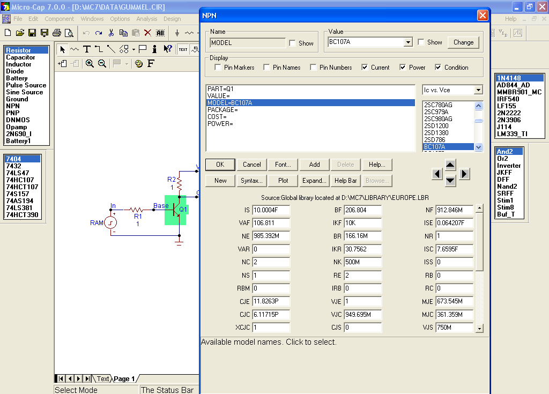Click the Print icon in the toolbar

[57, 33]
